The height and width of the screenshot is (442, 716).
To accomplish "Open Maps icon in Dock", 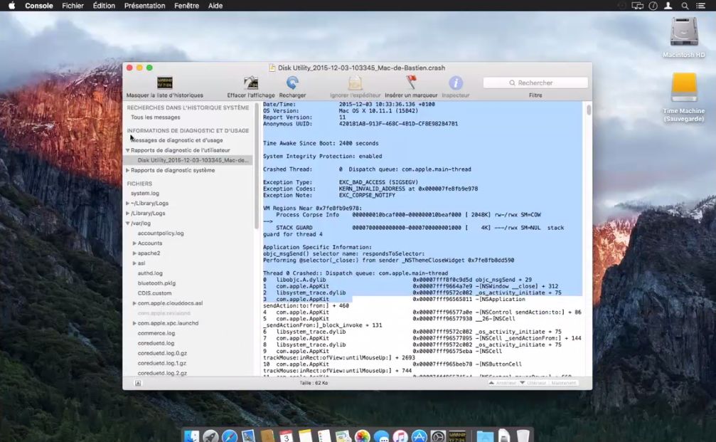I will (x=343, y=436).
